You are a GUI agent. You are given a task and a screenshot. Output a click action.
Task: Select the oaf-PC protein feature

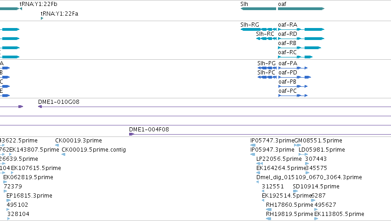[293, 96]
